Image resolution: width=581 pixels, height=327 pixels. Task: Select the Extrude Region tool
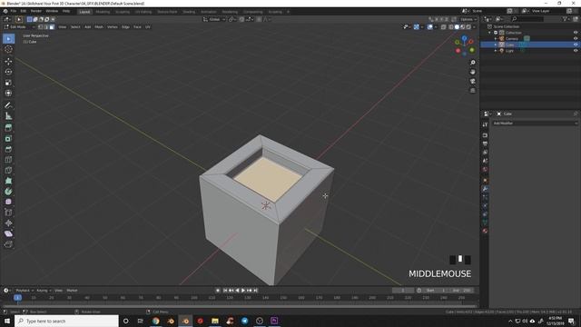pyautogui.click(x=8, y=128)
